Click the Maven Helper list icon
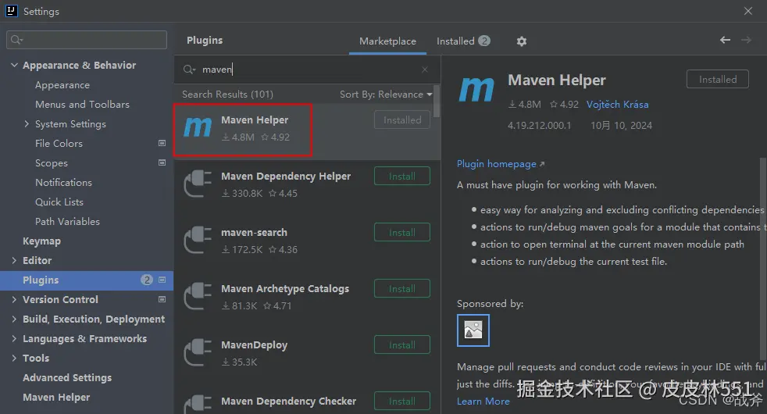 tap(198, 128)
